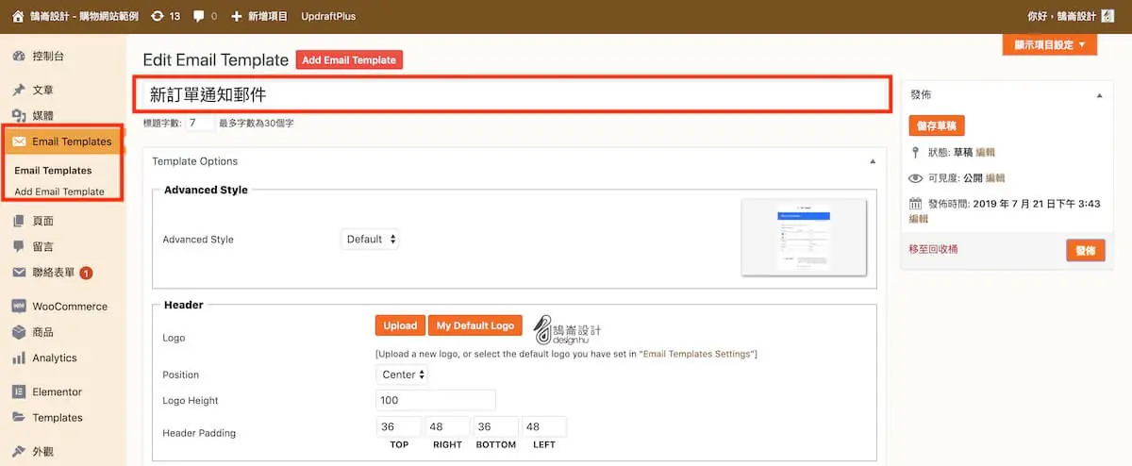Image resolution: width=1132 pixels, height=466 pixels.
Task: Click the Add Email Template red button
Action: click(x=349, y=59)
